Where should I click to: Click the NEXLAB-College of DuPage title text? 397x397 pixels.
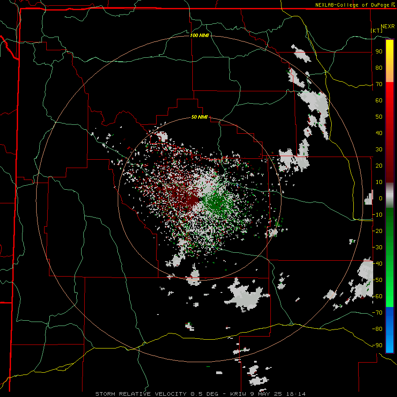pos(352,5)
